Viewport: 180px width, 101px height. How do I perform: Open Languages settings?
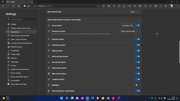pyautogui.click(x=21, y=62)
